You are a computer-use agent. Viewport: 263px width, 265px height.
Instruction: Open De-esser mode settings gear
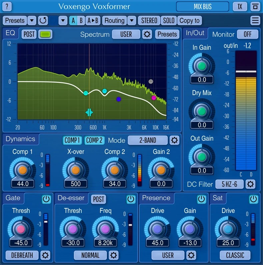[113, 255]
